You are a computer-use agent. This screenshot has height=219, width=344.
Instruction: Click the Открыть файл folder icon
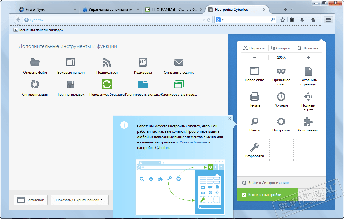[x=35, y=62]
